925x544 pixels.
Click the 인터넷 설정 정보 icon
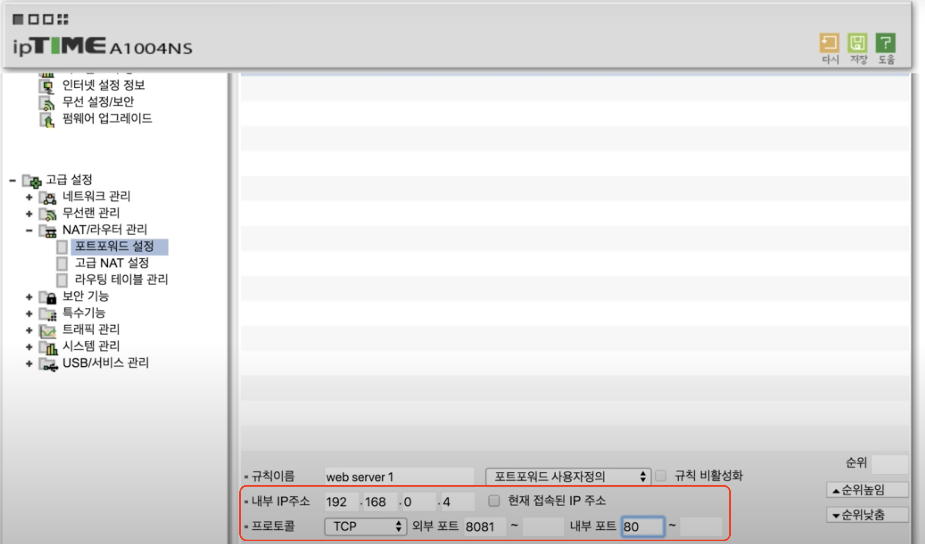pyautogui.click(x=47, y=87)
